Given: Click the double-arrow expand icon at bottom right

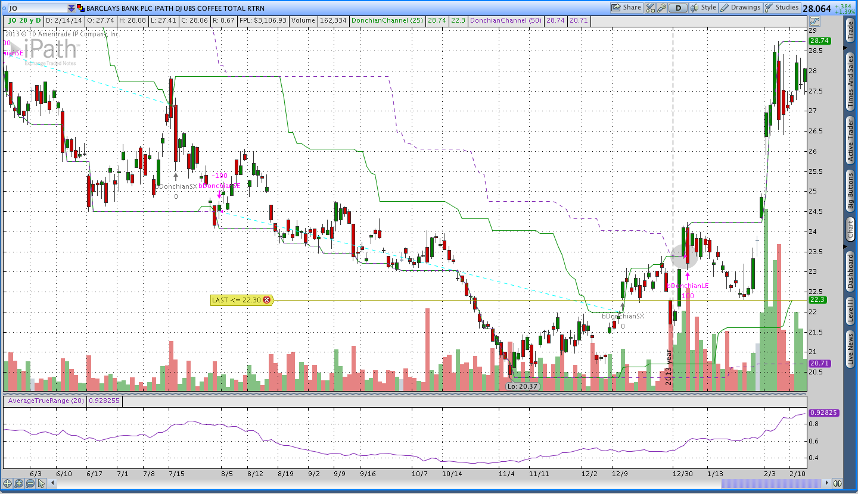Looking at the screenshot, I should (837, 483).
